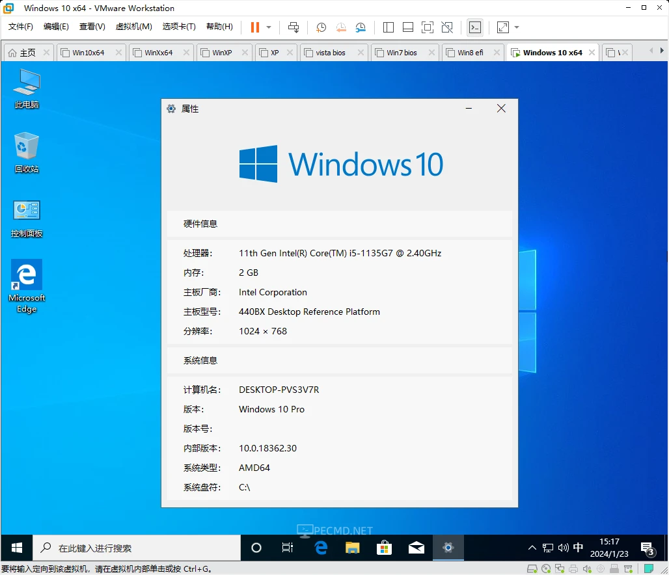
Task: Pause the virtual machine
Action: point(254,27)
